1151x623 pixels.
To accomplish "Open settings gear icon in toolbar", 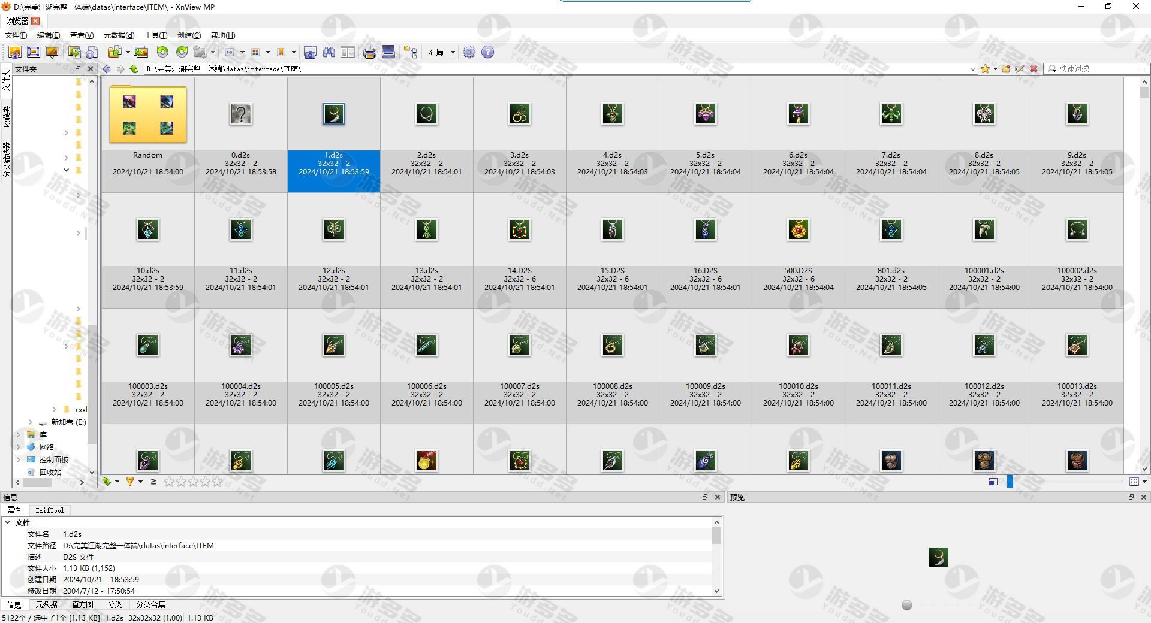I will [469, 52].
